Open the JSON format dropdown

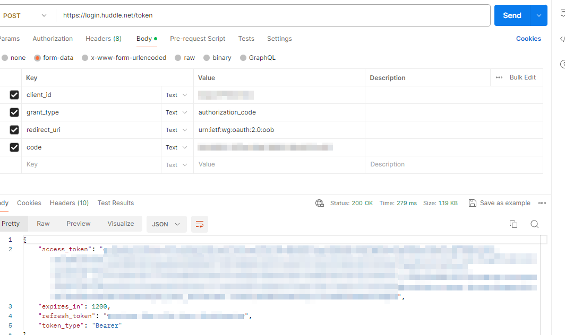pos(166,224)
